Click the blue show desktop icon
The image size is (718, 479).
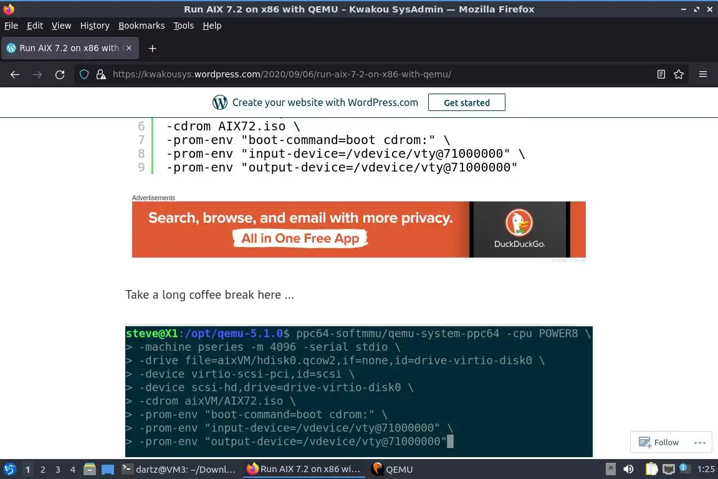[x=108, y=470]
